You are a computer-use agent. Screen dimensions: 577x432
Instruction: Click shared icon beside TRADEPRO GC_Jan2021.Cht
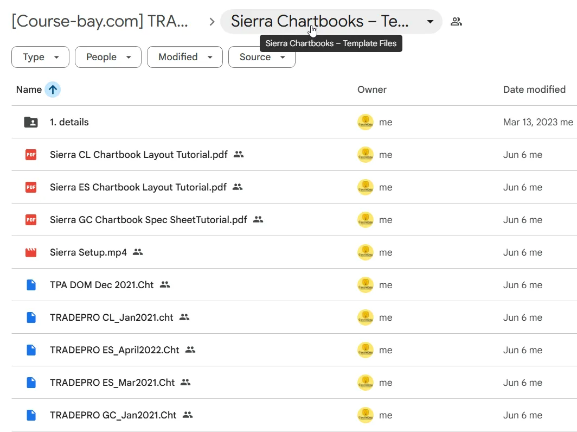pos(187,415)
